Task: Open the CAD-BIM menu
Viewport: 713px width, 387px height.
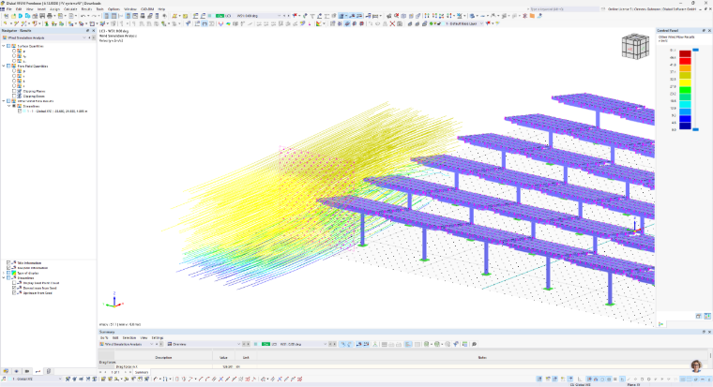Action: (x=147, y=9)
